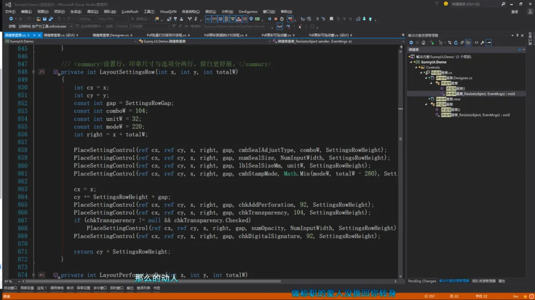Click the Sync with Active Document icon
This screenshot has width=535, height=300.
449,43
